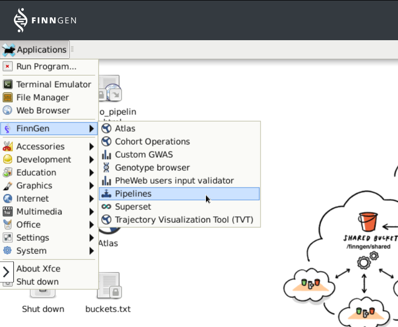Select Pipelines from FinnGen submenu
The height and width of the screenshot is (327, 398).
pos(133,194)
